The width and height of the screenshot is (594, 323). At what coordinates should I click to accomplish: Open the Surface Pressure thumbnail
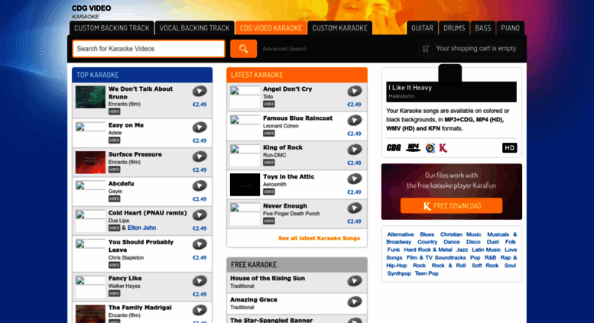(90, 162)
